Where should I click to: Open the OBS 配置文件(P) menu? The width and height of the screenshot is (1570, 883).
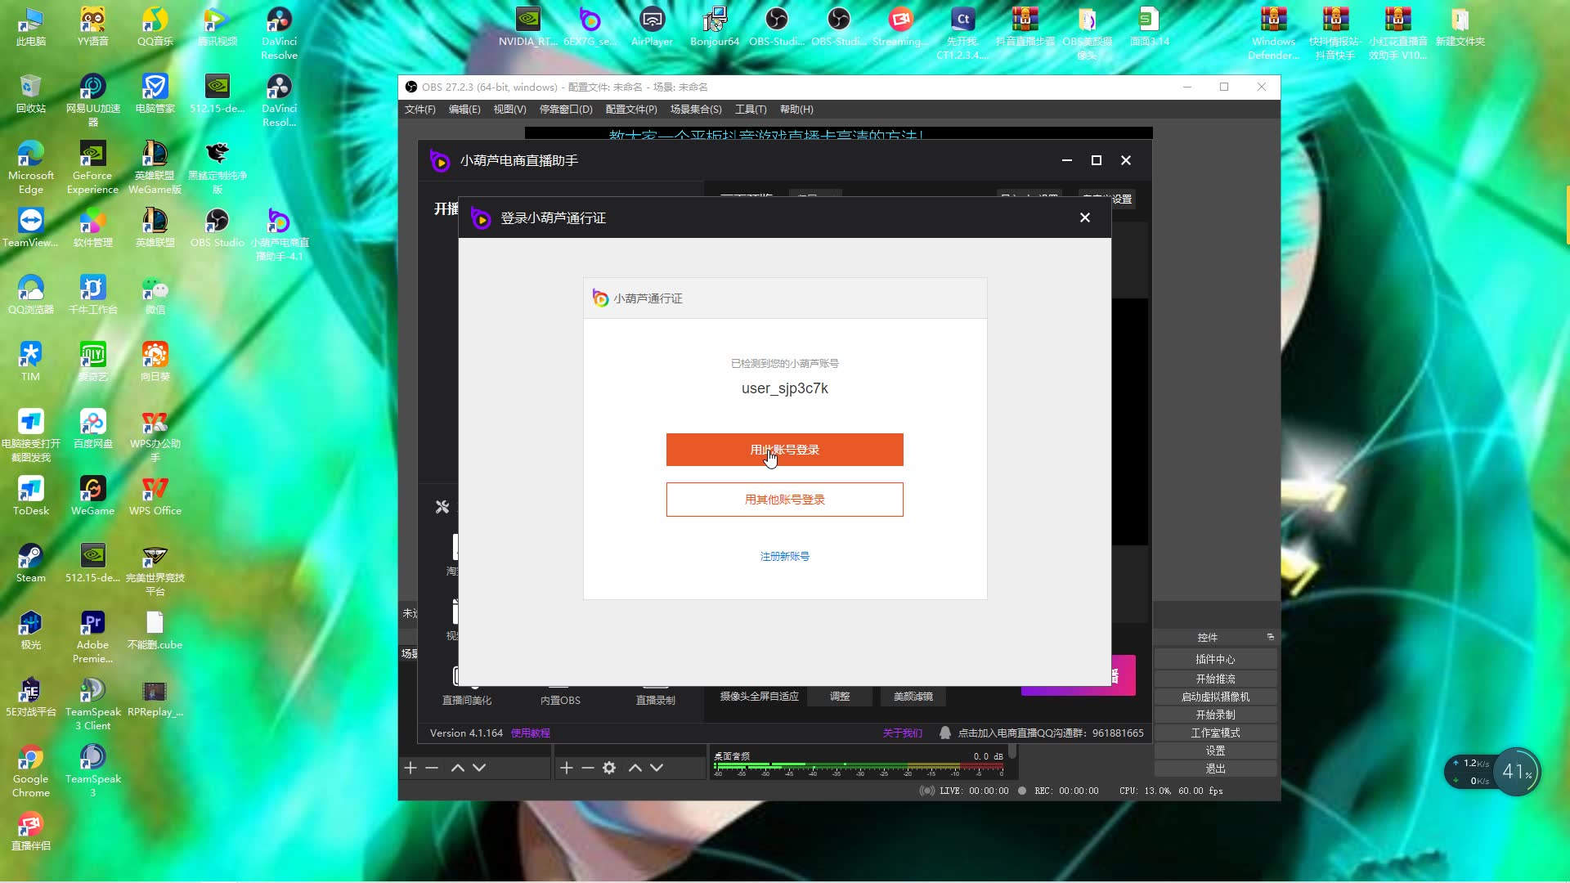pyautogui.click(x=631, y=109)
